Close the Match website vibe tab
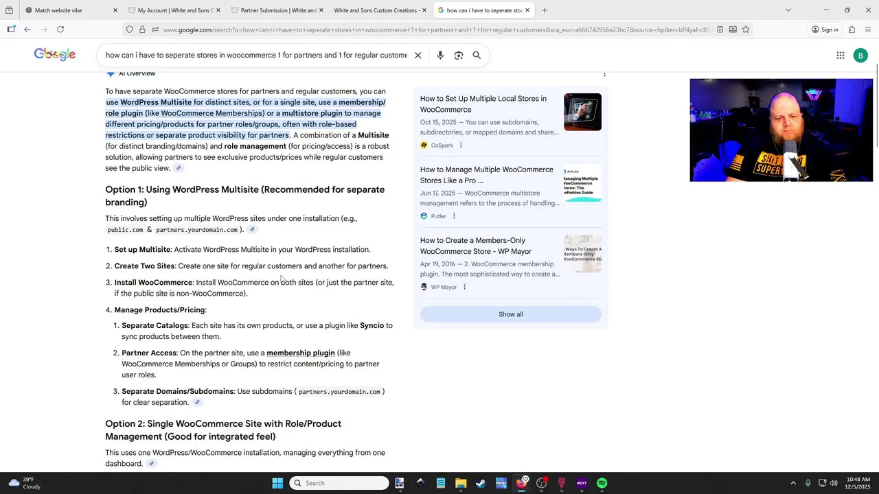Screen dimensions: 879x494 pos(115,10)
